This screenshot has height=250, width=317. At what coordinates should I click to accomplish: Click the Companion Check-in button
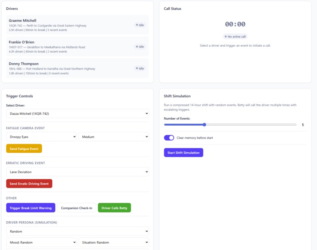point(76,208)
